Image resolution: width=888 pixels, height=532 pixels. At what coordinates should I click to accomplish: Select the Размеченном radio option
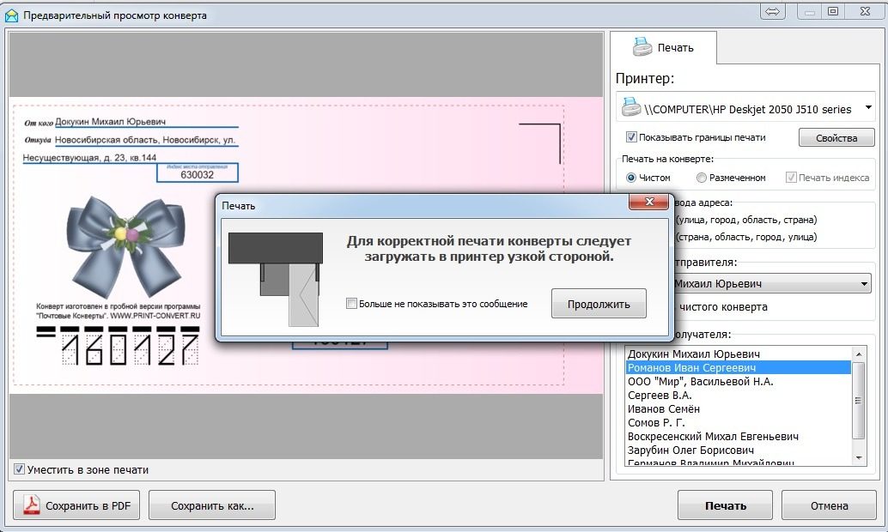pyautogui.click(x=701, y=178)
